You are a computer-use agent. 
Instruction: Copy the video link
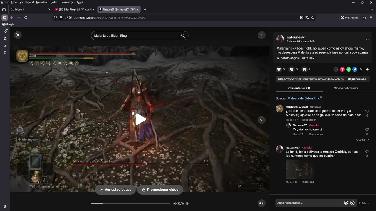tap(357, 79)
